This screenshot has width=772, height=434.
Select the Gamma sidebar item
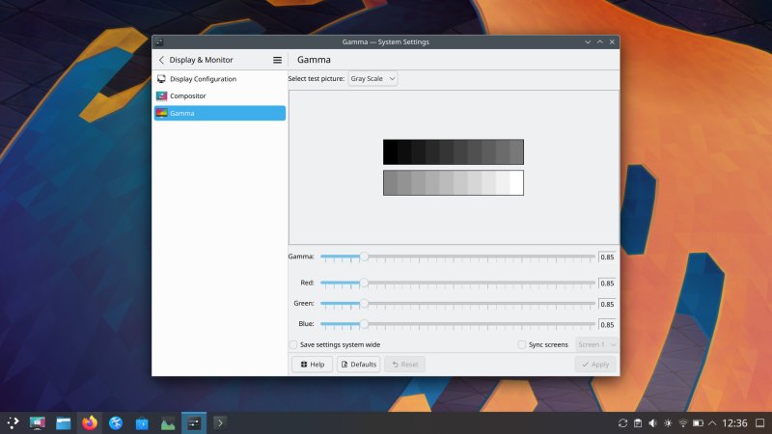[181, 113]
